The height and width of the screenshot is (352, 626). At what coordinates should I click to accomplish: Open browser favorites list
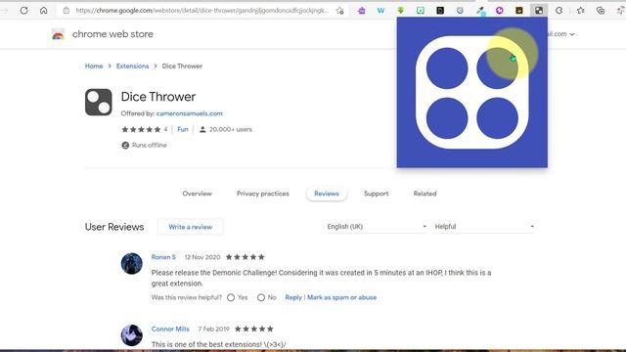coord(580,11)
